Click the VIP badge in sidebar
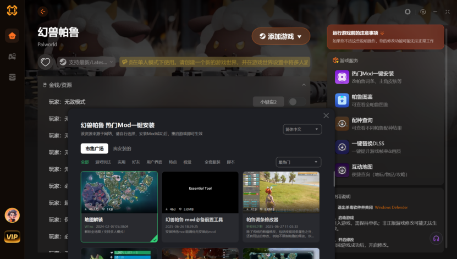Viewport: 457px width, 259px height. click(x=12, y=236)
